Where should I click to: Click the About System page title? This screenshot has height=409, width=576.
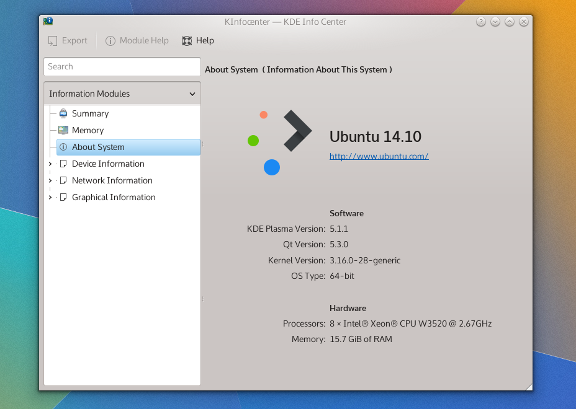point(299,69)
